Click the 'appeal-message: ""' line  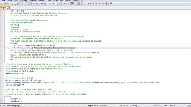click(x=15, y=85)
